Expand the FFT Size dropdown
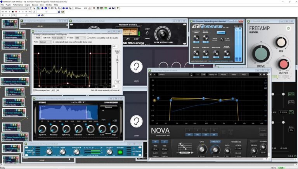This screenshot has width=298, height=169. tap(80, 38)
